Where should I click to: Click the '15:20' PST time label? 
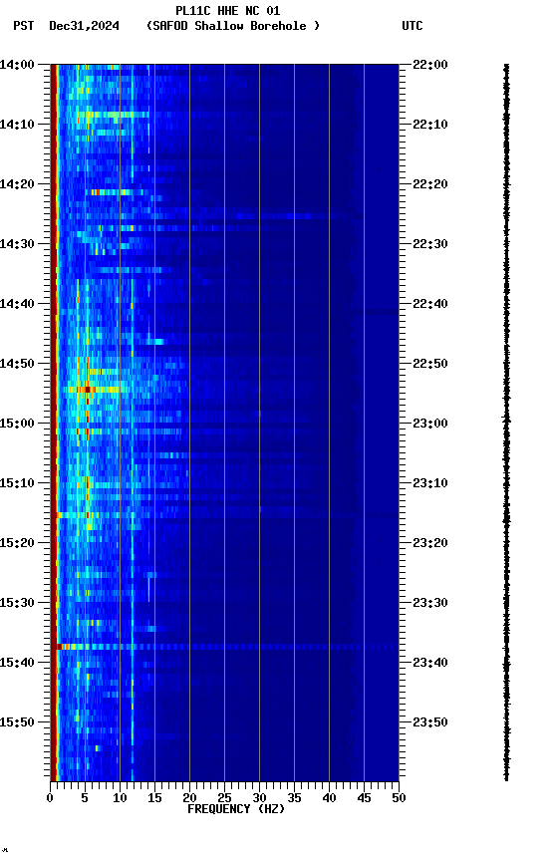tap(17, 543)
